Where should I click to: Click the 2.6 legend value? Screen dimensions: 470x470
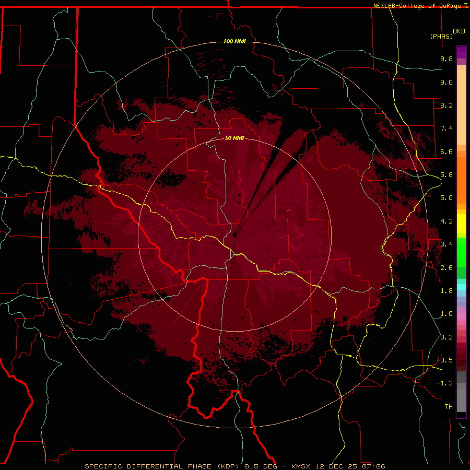[446, 268]
